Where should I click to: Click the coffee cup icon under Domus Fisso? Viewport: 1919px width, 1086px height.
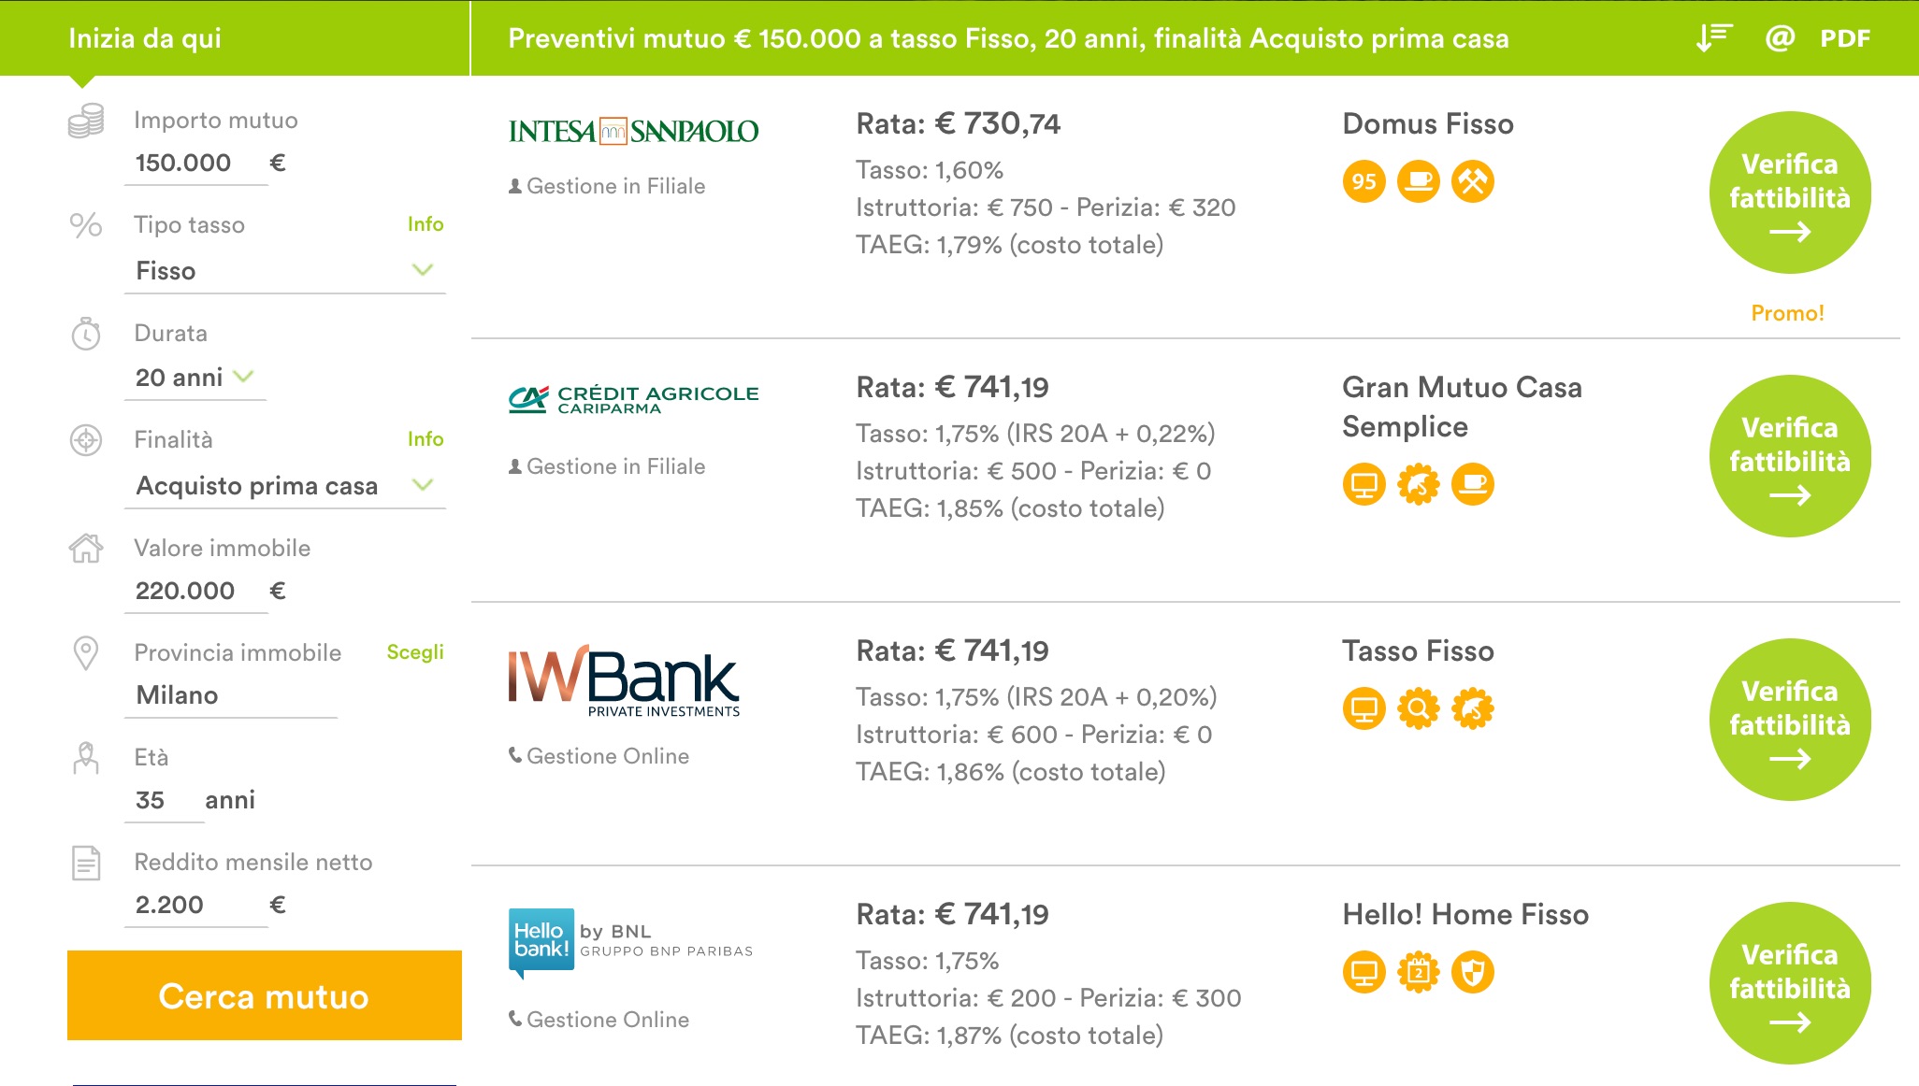point(1419,181)
